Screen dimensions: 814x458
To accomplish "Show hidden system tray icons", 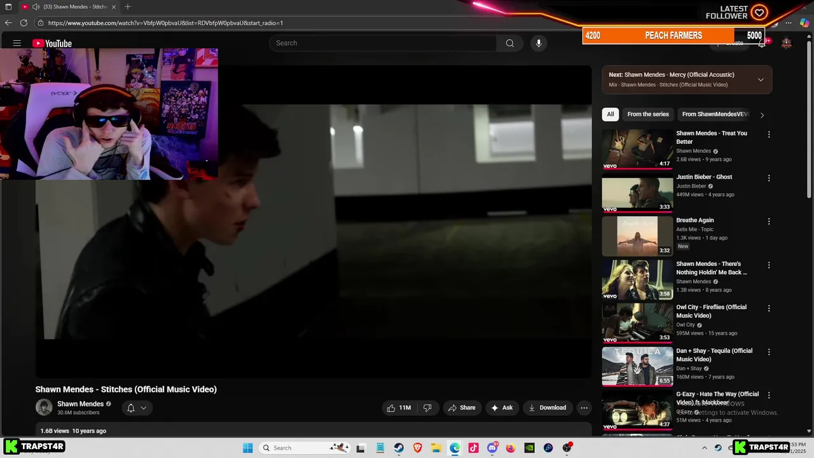I will 704,448.
